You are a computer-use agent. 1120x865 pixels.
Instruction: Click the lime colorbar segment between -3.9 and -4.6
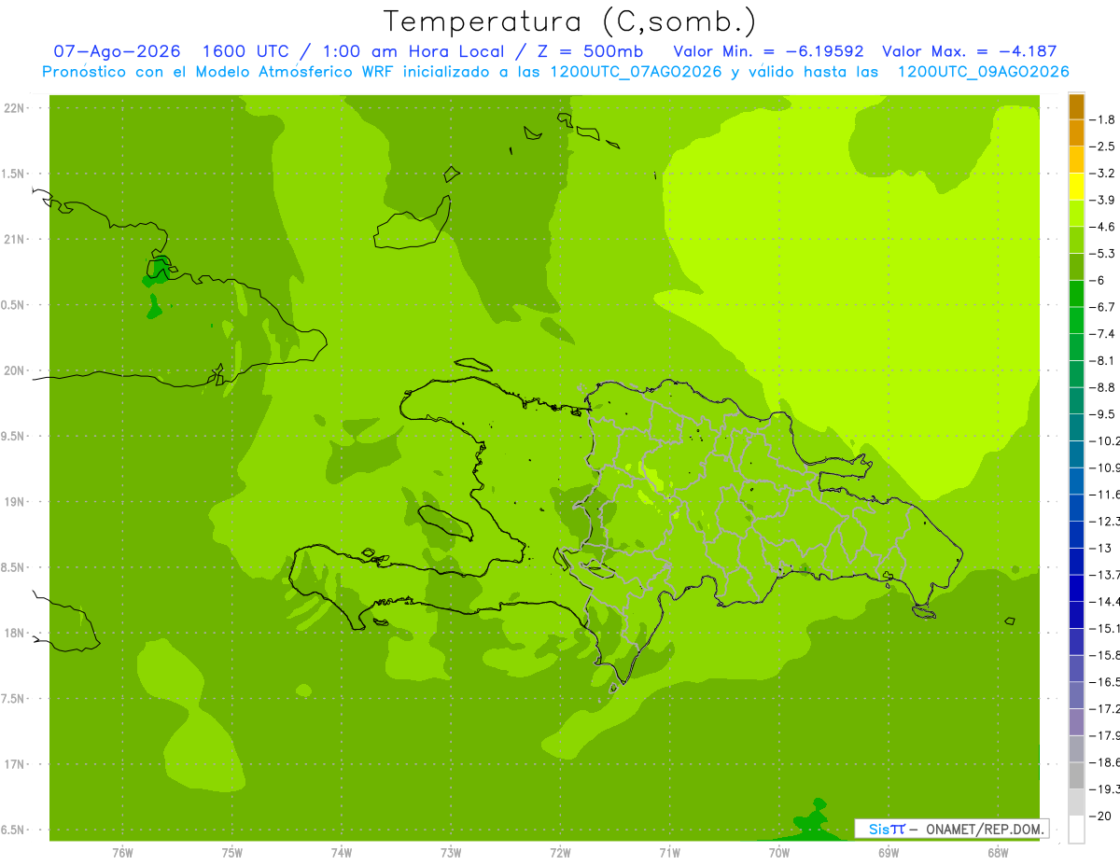[1076, 214]
